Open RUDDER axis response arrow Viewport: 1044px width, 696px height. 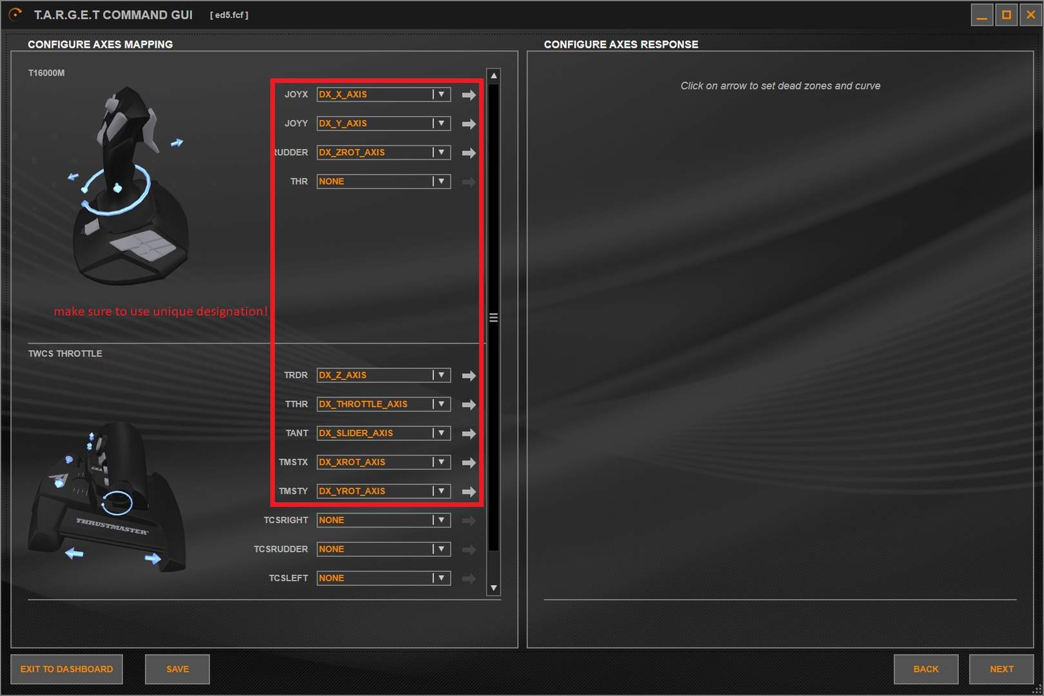[x=469, y=153]
